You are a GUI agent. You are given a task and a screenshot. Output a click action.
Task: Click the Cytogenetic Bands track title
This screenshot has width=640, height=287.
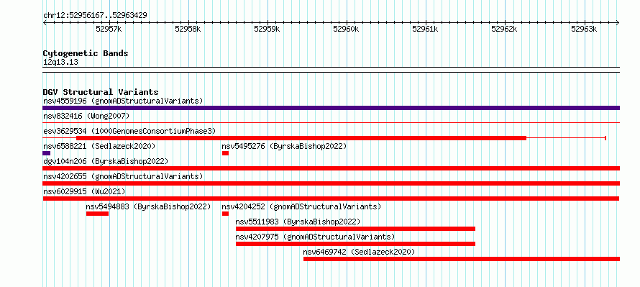point(86,53)
